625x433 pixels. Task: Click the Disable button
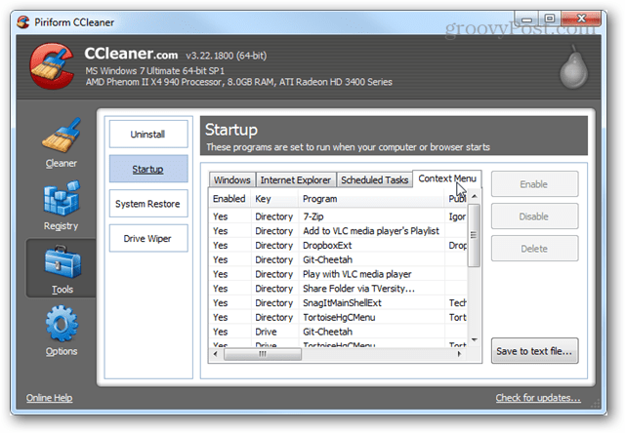(534, 216)
